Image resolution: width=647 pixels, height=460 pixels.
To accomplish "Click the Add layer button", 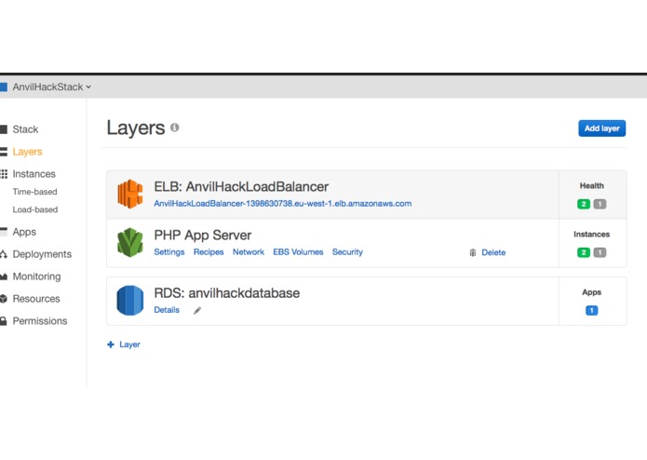I will point(601,129).
